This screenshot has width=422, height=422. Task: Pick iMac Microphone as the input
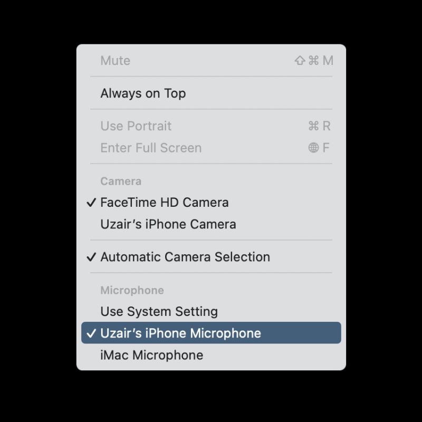151,356
